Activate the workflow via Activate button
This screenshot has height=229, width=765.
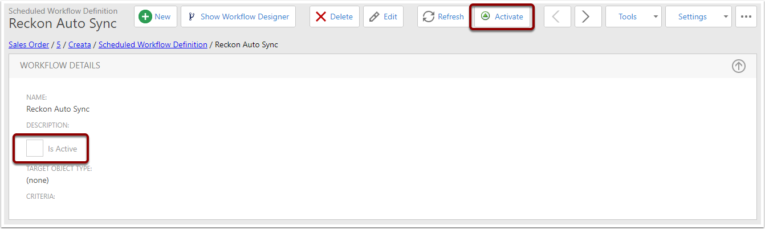(x=502, y=17)
